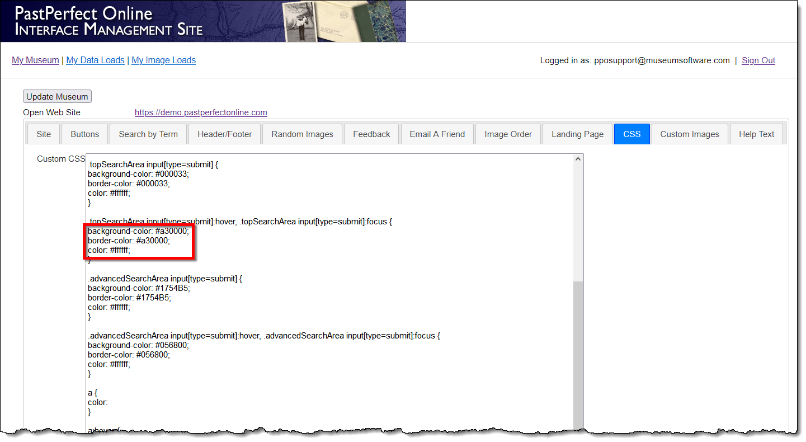Open the Email A Friend tab
Screen dimensions: 806x442
click(437, 134)
